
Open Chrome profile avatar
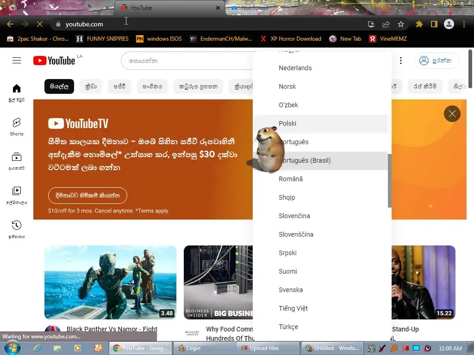(449, 24)
